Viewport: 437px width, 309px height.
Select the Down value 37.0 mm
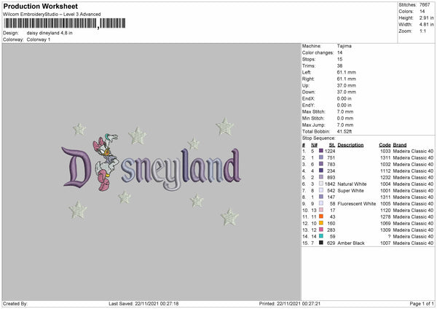click(347, 92)
